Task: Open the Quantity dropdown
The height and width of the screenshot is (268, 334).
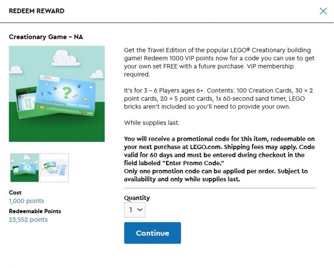Action: (135, 210)
